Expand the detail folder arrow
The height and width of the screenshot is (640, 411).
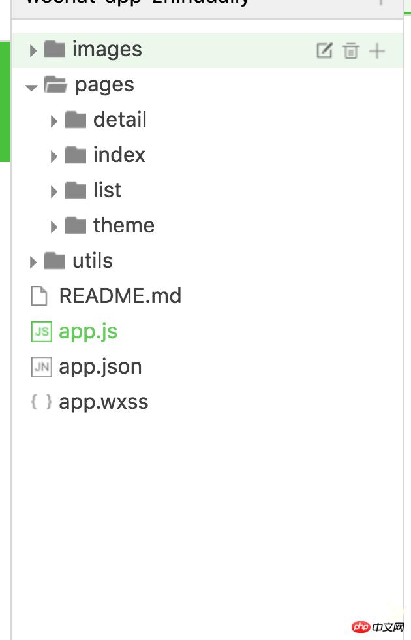point(54,121)
